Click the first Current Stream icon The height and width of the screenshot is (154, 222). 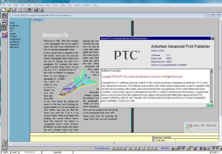point(113,148)
